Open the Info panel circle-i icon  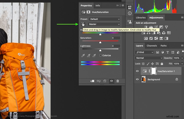(130, 13)
